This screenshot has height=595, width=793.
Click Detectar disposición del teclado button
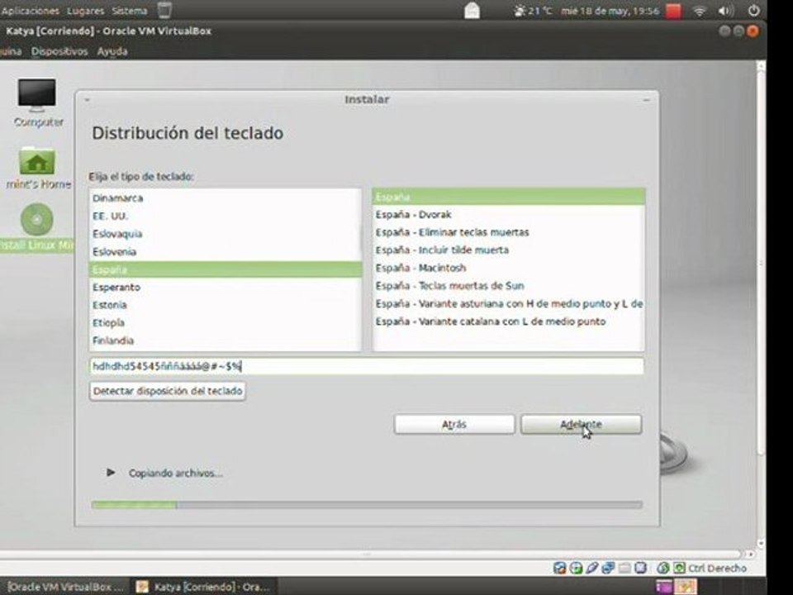[x=168, y=391]
